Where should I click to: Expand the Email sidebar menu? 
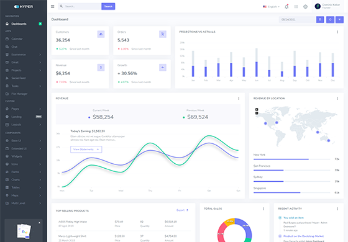(24, 62)
